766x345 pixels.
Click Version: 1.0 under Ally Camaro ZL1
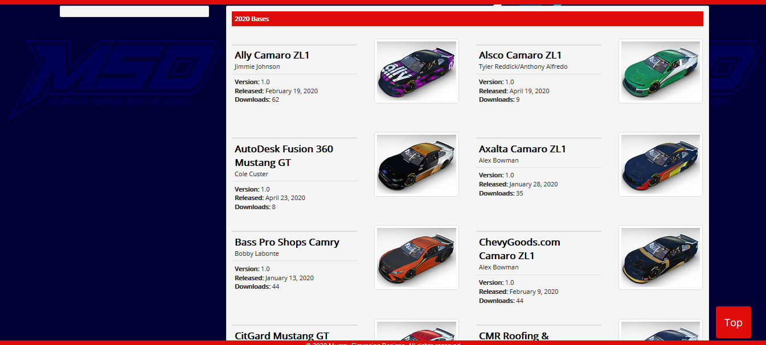(252, 82)
